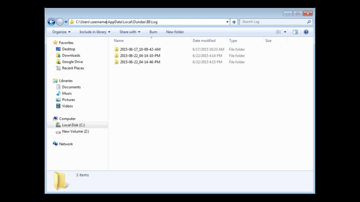Open the 2015-06-17_10-09-42-AM folder icon
Viewport: 360px width, 202px height.
click(116, 49)
